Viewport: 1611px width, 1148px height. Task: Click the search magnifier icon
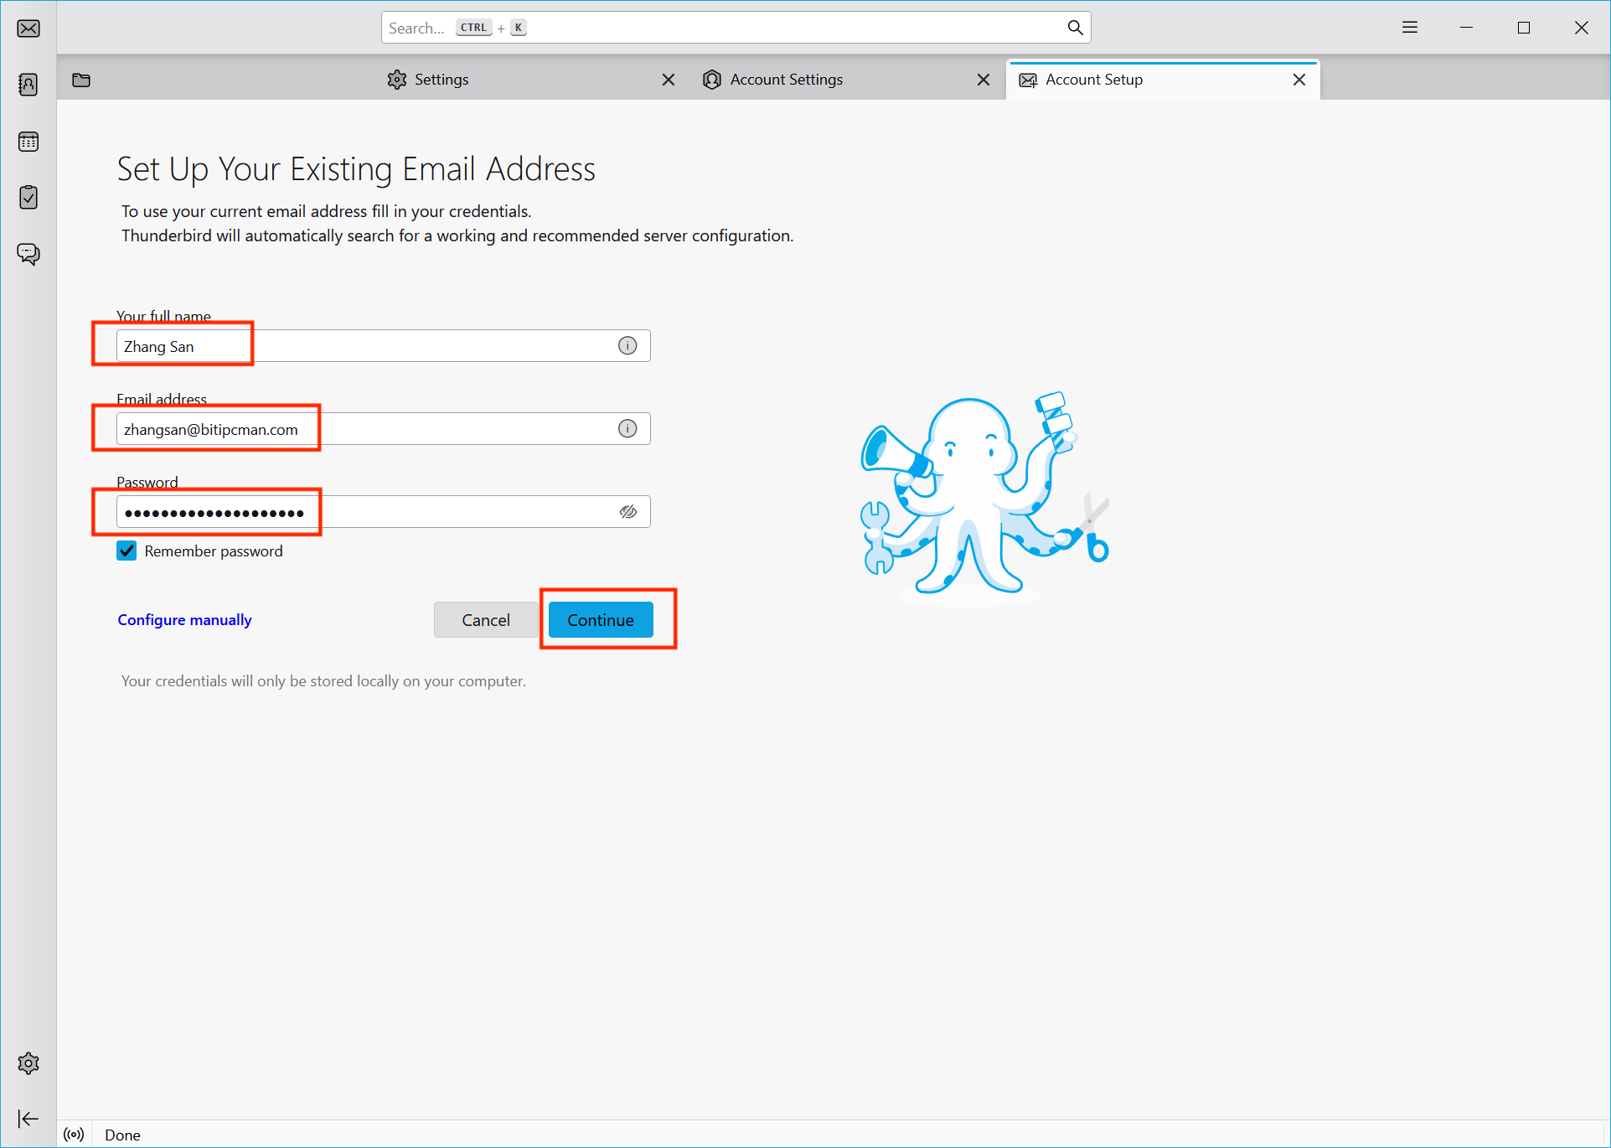1075,28
